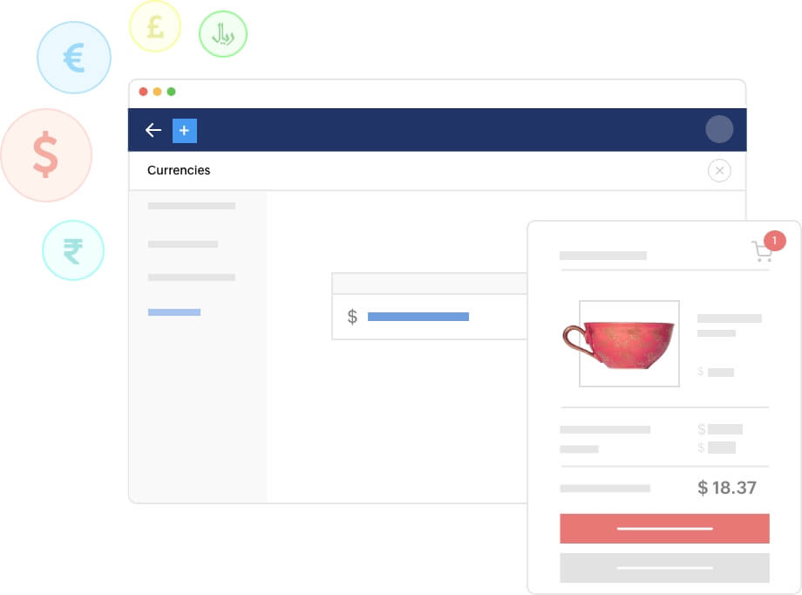This screenshot has width=802, height=595.
Task: Click the Rupee currency coin icon
Action: [73, 250]
